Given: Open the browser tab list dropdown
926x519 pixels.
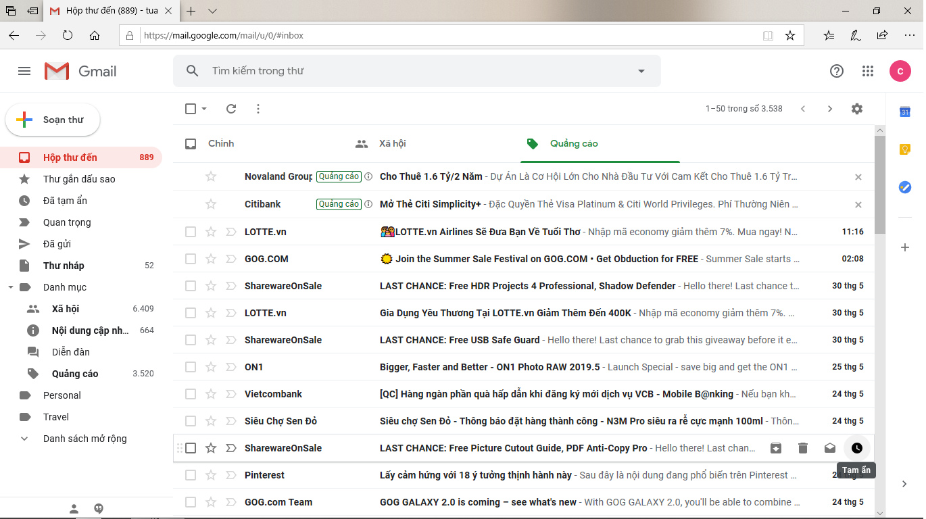Looking at the screenshot, I should [212, 11].
